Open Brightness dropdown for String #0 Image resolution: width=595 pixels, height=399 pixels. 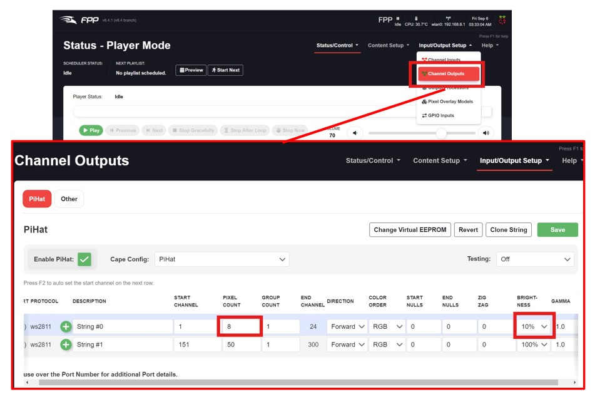point(534,326)
